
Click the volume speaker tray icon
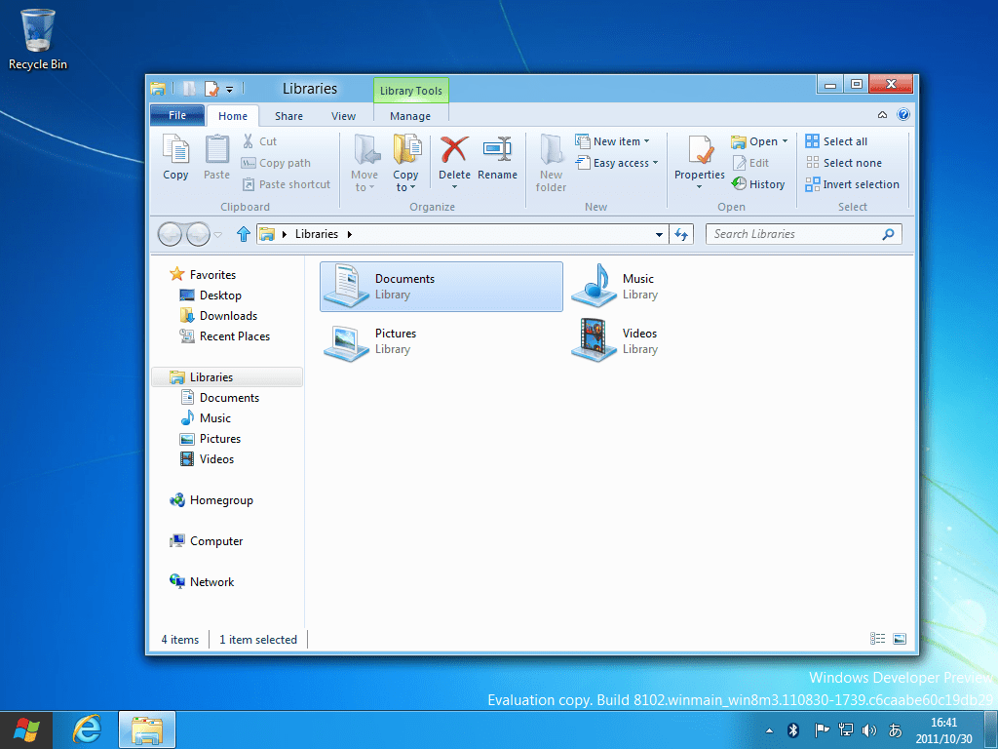coord(868,729)
